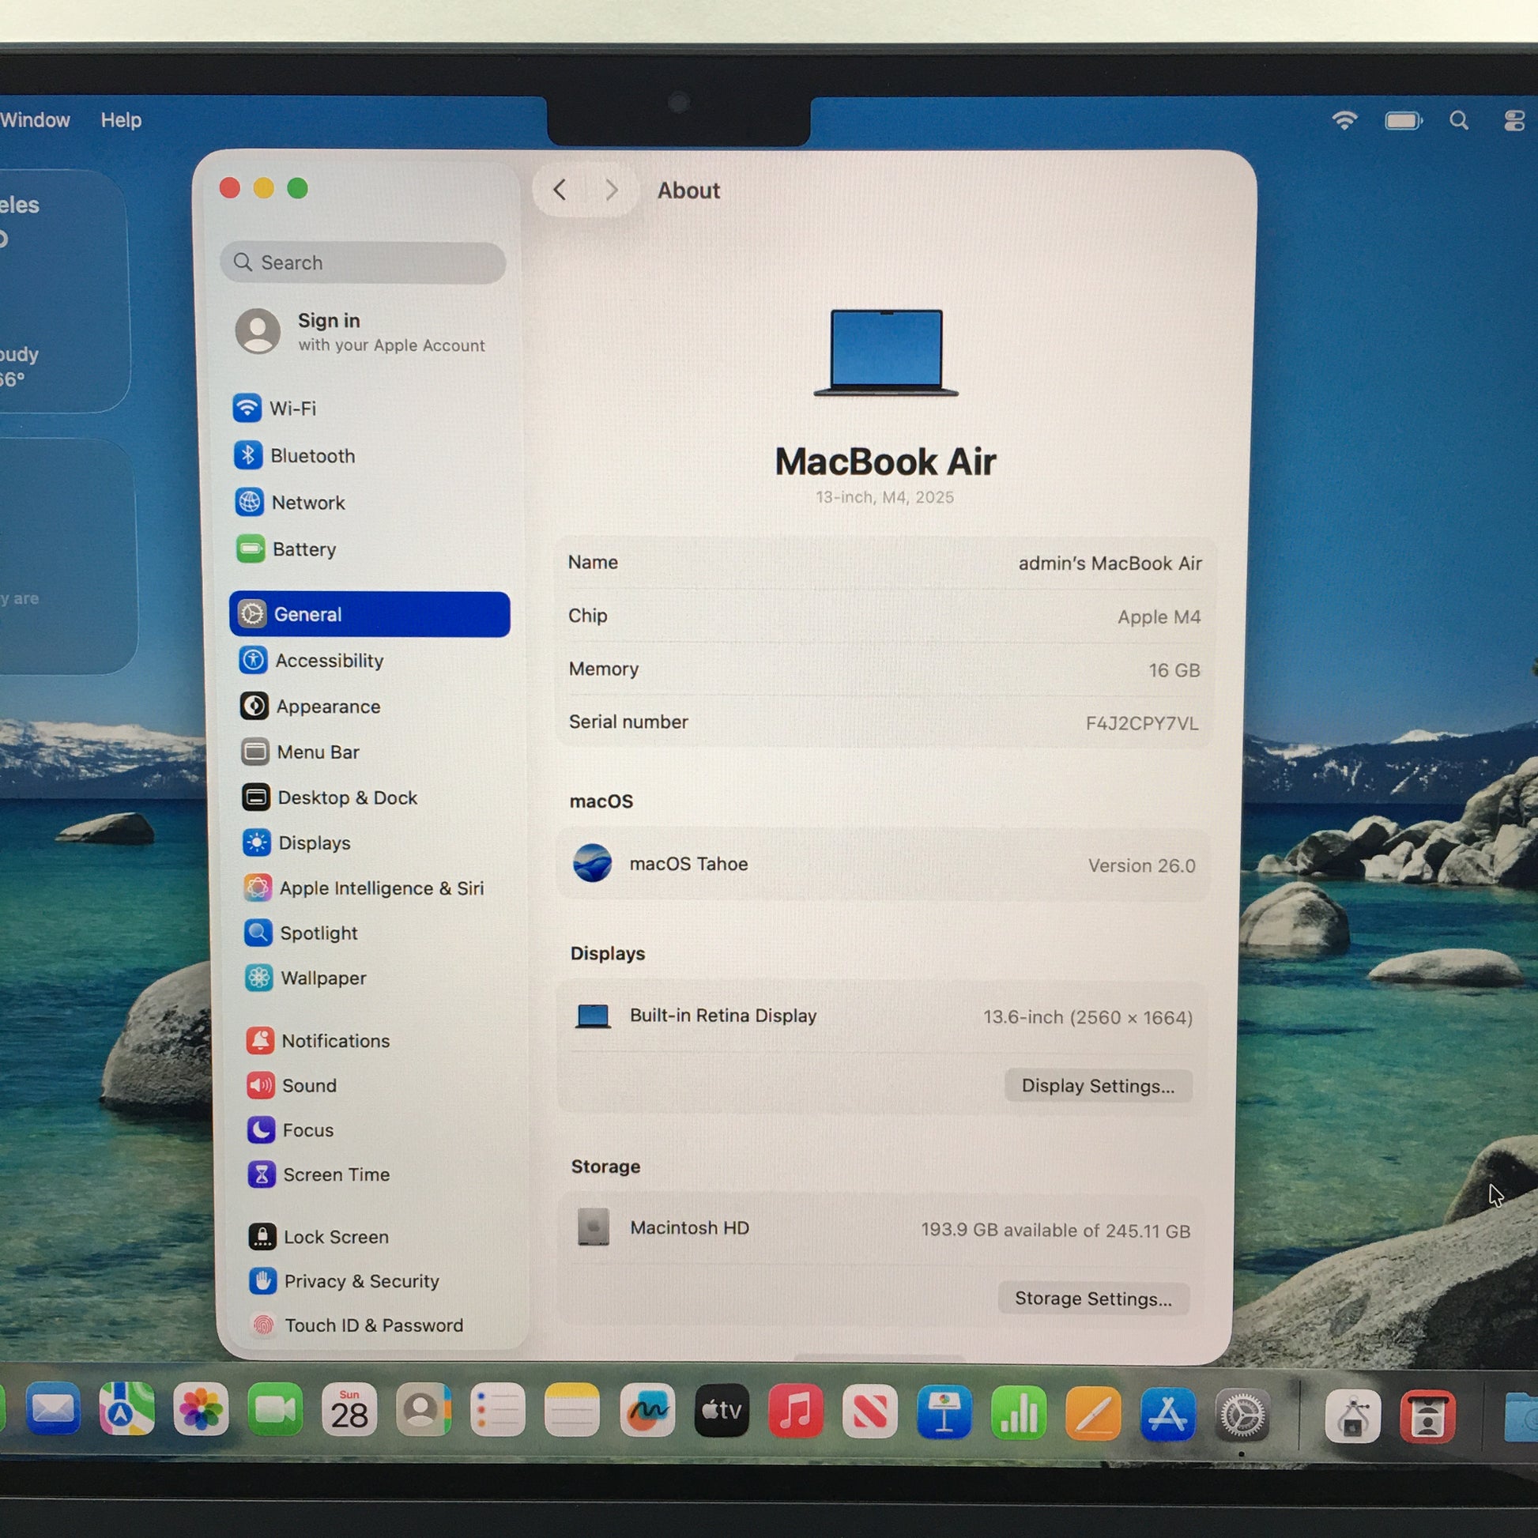The height and width of the screenshot is (1538, 1538).
Task: Open Wi-Fi settings in sidebar
Action: point(292,409)
